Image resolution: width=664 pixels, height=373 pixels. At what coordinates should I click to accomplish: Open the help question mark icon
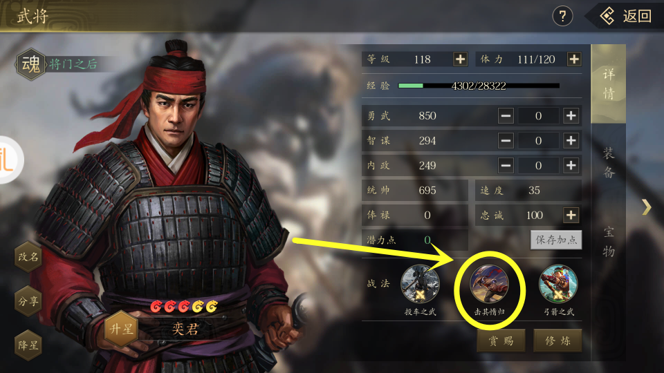(x=562, y=17)
